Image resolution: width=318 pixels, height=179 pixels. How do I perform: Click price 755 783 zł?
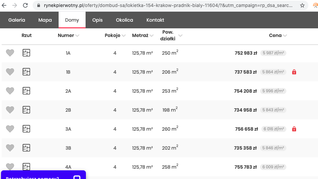point(246,167)
